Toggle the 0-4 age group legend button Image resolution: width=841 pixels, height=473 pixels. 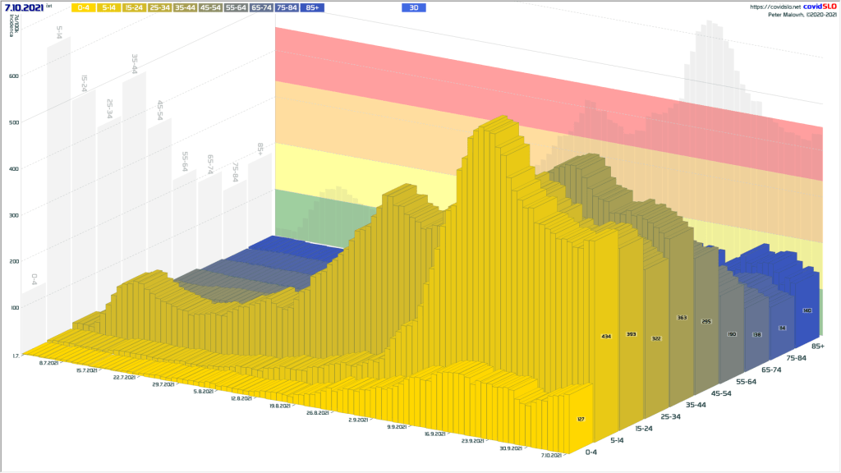(x=84, y=7)
